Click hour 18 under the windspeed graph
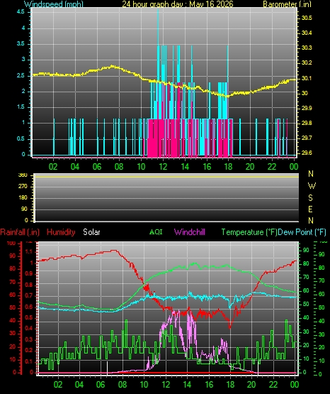 [229, 166]
